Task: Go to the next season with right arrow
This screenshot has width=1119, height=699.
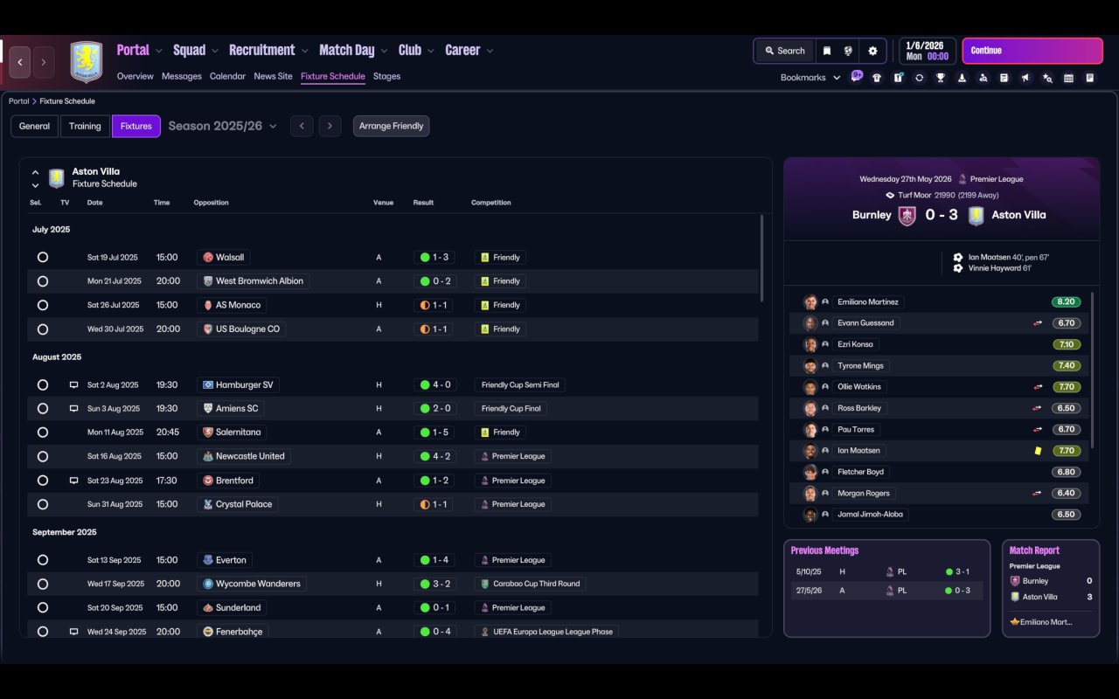Action: [330, 127]
